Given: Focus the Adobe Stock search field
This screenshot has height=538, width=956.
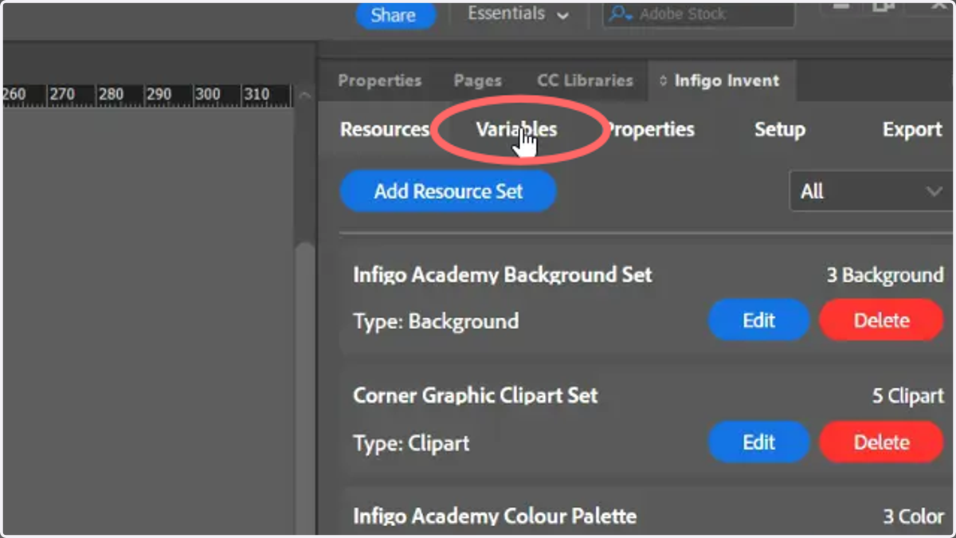Looking at the screenshot, I should click(x=699, y=14).
